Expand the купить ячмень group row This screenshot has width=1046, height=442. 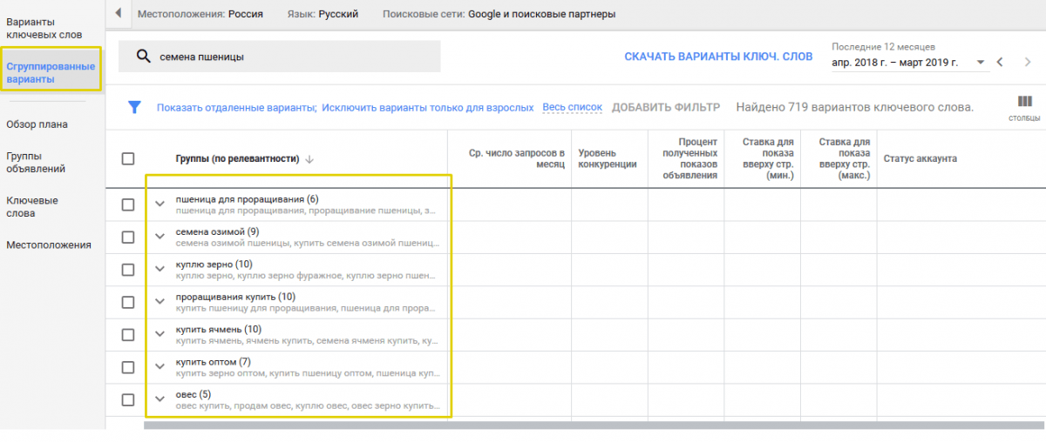pyautogui.click(x=160, y=334)
